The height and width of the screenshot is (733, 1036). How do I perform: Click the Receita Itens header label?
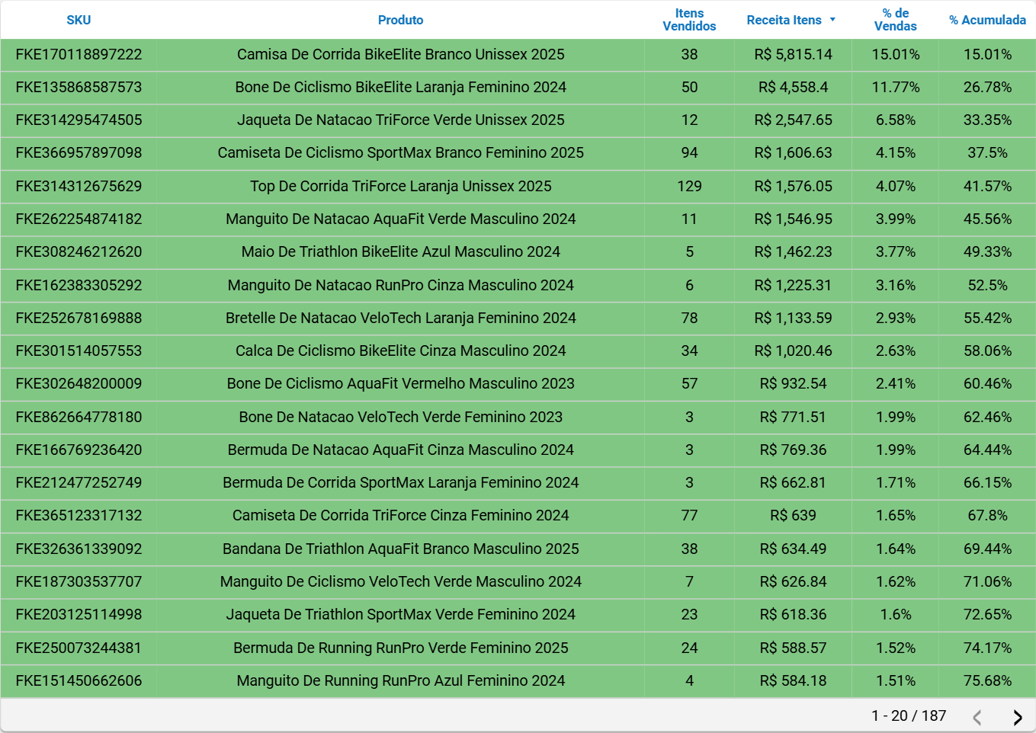pyautogui.click(x=784, y=20)
